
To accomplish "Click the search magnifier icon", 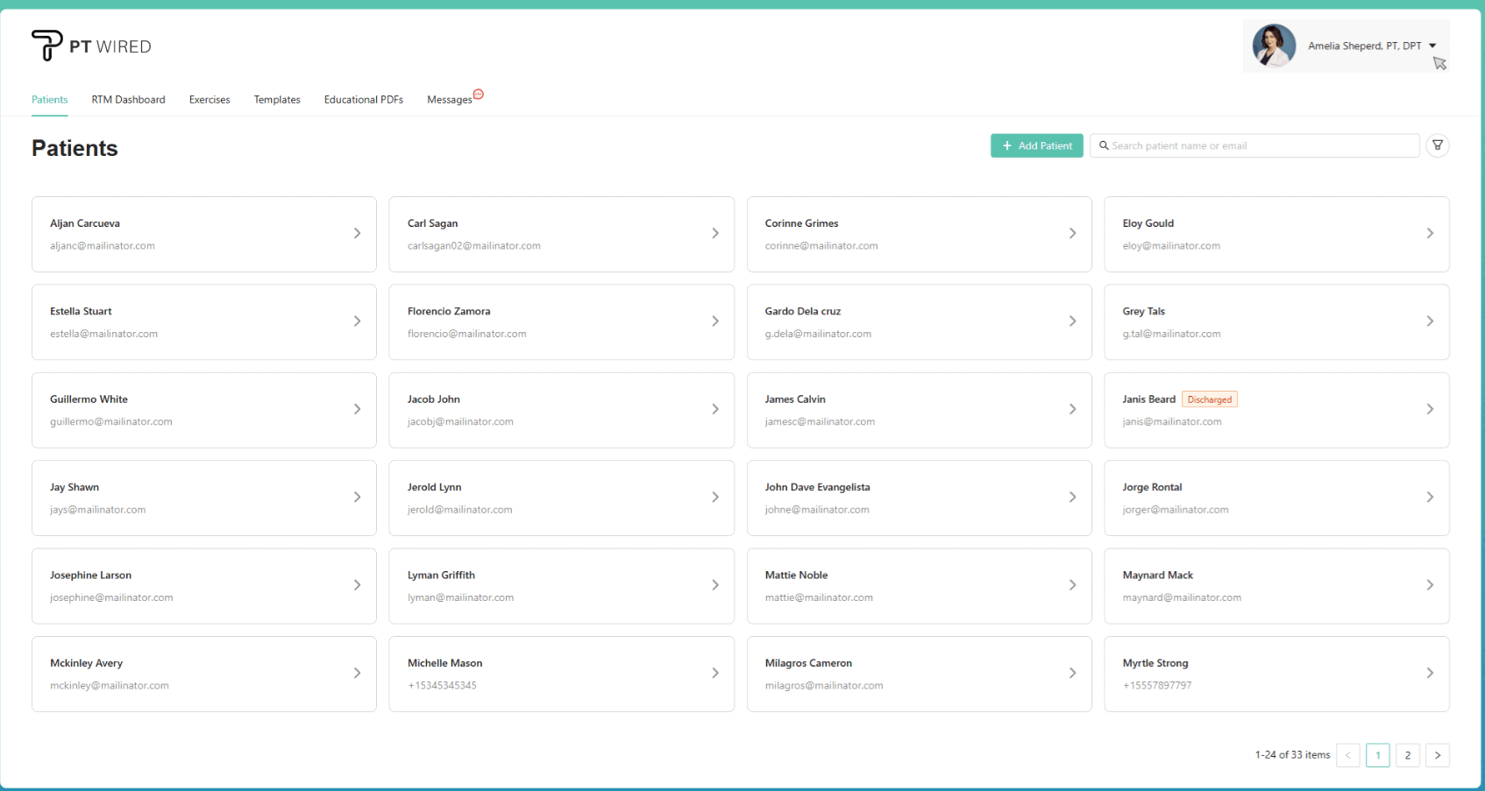I will pyautogui.click(x=1104, y=145).
